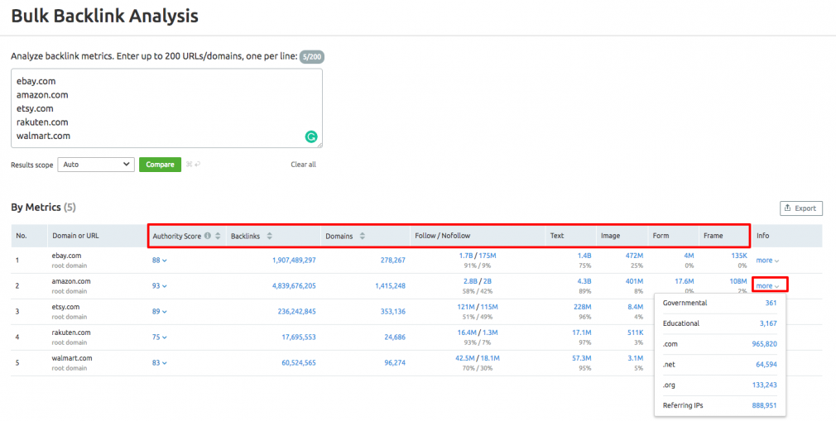Click the sort arrows on Backlinks column
Viewport: 836px width, 421px height.
point(270,236)
